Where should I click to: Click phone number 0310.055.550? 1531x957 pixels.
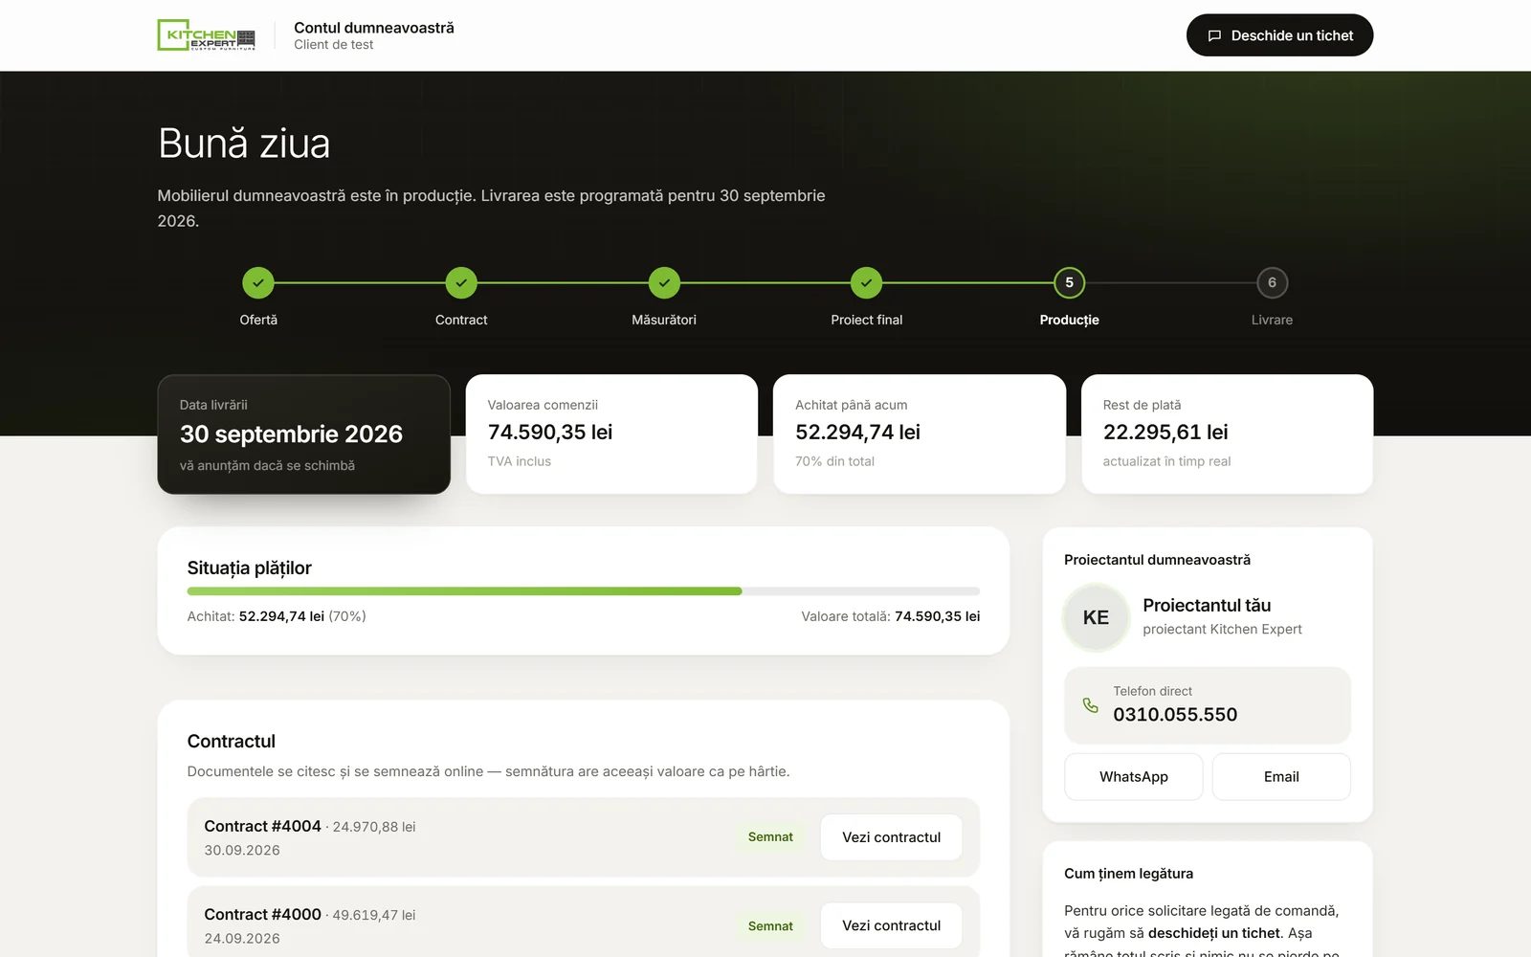pos(1175,715)
